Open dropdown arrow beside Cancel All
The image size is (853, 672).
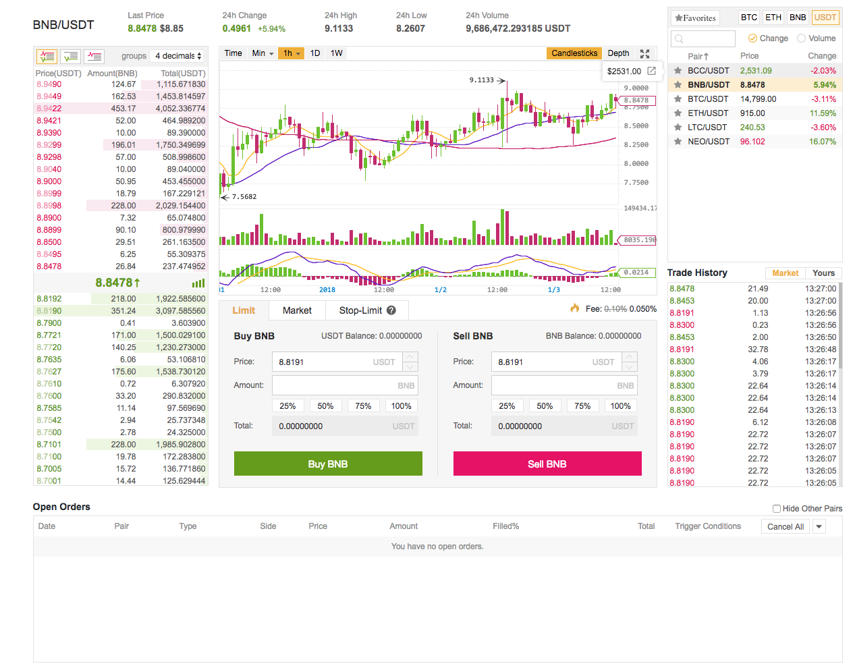(x=819, y=527)
